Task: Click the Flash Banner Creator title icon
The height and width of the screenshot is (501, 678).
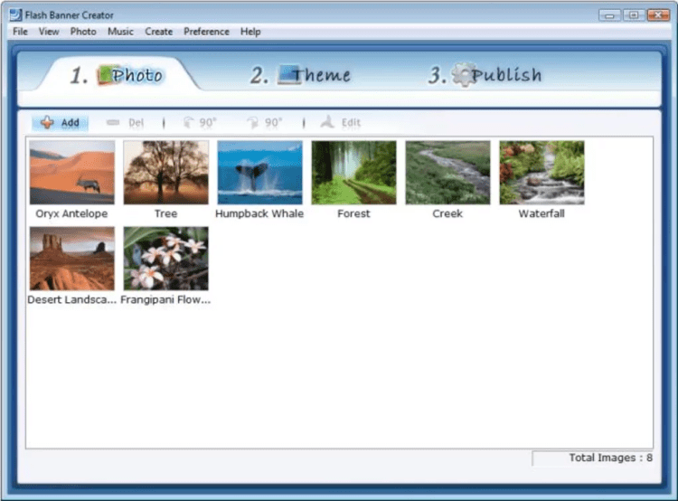Action: (15, 14)
